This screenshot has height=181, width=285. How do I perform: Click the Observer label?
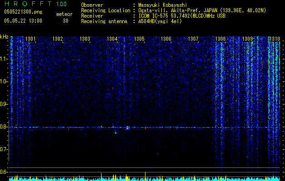pos(92,5)
